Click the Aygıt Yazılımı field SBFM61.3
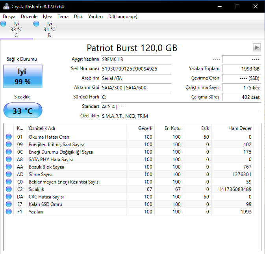265x254 pixels. coord(135,59)
